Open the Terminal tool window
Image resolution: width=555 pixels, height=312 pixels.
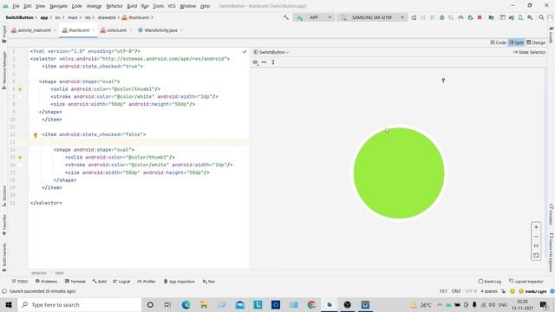(x=75, y=281)
